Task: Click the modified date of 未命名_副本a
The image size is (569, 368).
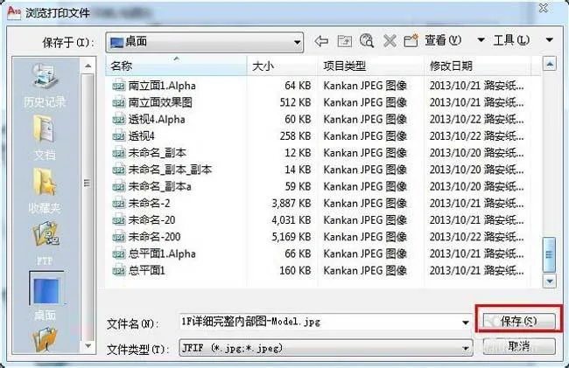Action: point(477,186)
